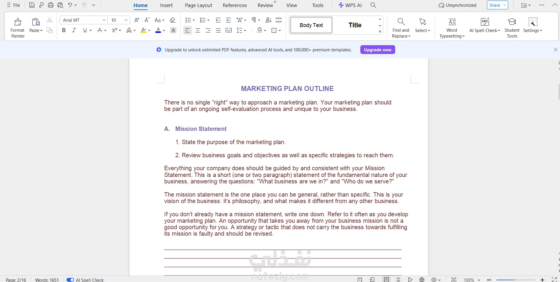Screen dimensions: 560x282
Task: Click the Print icon
Action: pos(51,5)
